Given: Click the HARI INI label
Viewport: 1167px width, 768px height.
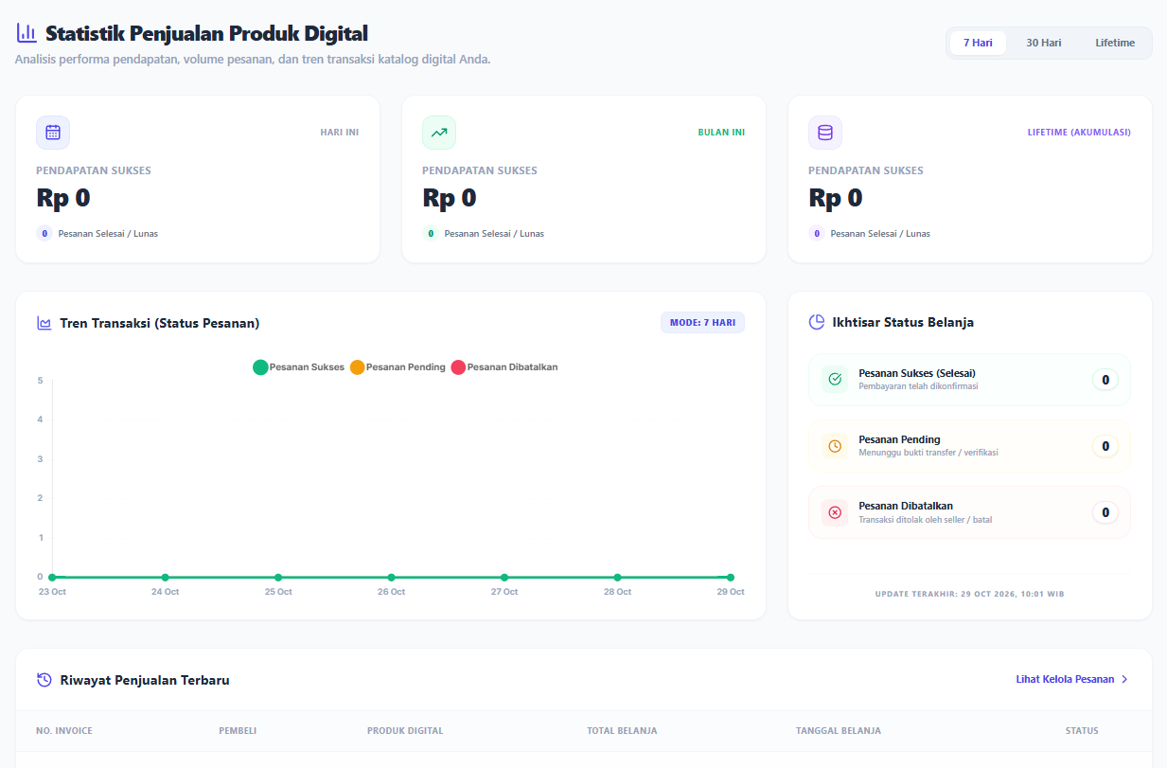Looking at the screenshot, I should (x=340, y=133).
